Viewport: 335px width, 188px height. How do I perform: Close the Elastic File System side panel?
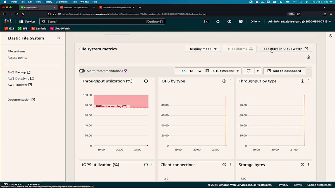tap(58, 38)
